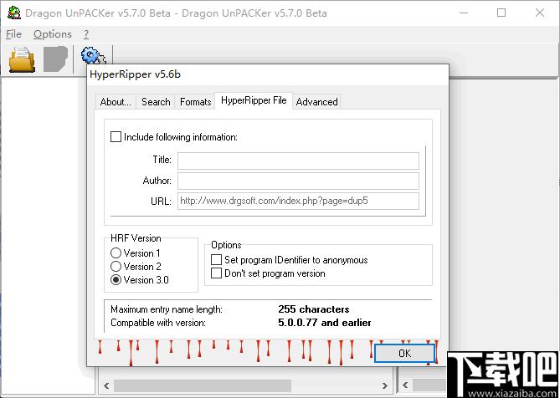Image resolution: width=560 pixels, height=398 pixels.
Task: Select HRF Version 2 radio option
Action: (x=116, y=267)
